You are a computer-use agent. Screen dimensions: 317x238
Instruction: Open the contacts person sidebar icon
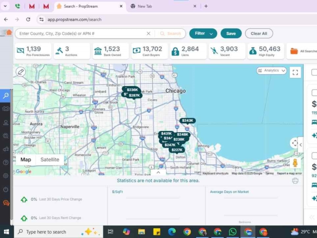6,122
